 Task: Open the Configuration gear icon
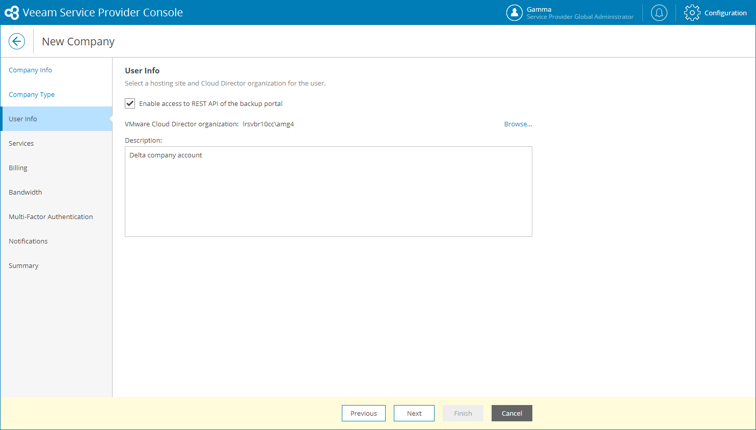point(692,13)
